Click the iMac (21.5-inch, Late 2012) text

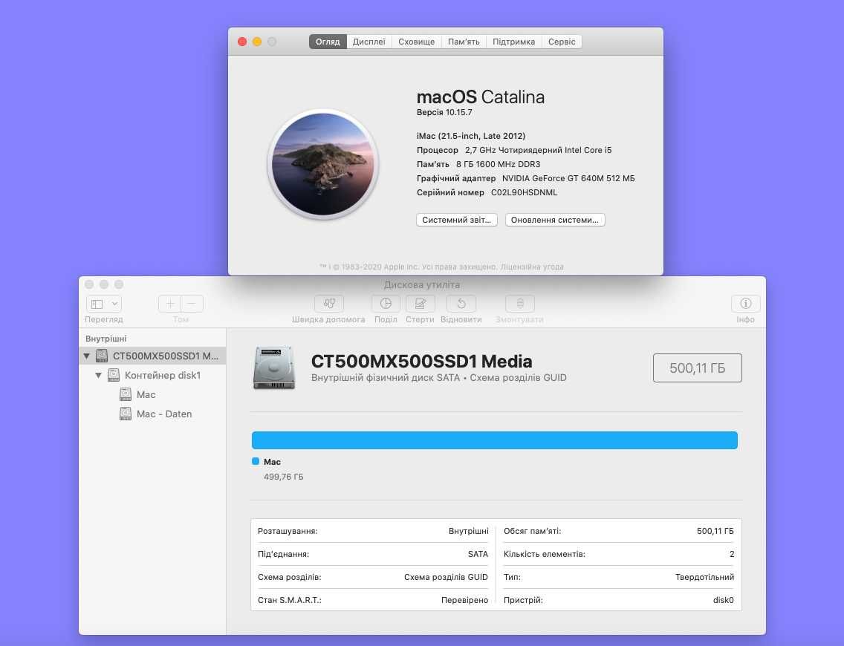pos(471,136)
